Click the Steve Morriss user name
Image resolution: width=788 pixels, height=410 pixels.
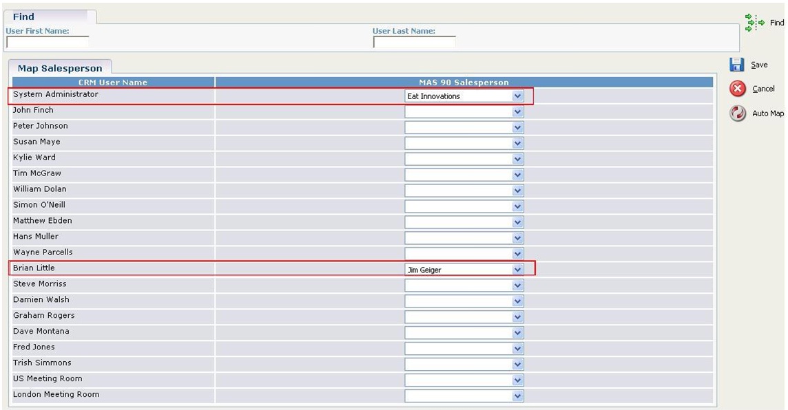pyautogui.click(x=40, y=284)
